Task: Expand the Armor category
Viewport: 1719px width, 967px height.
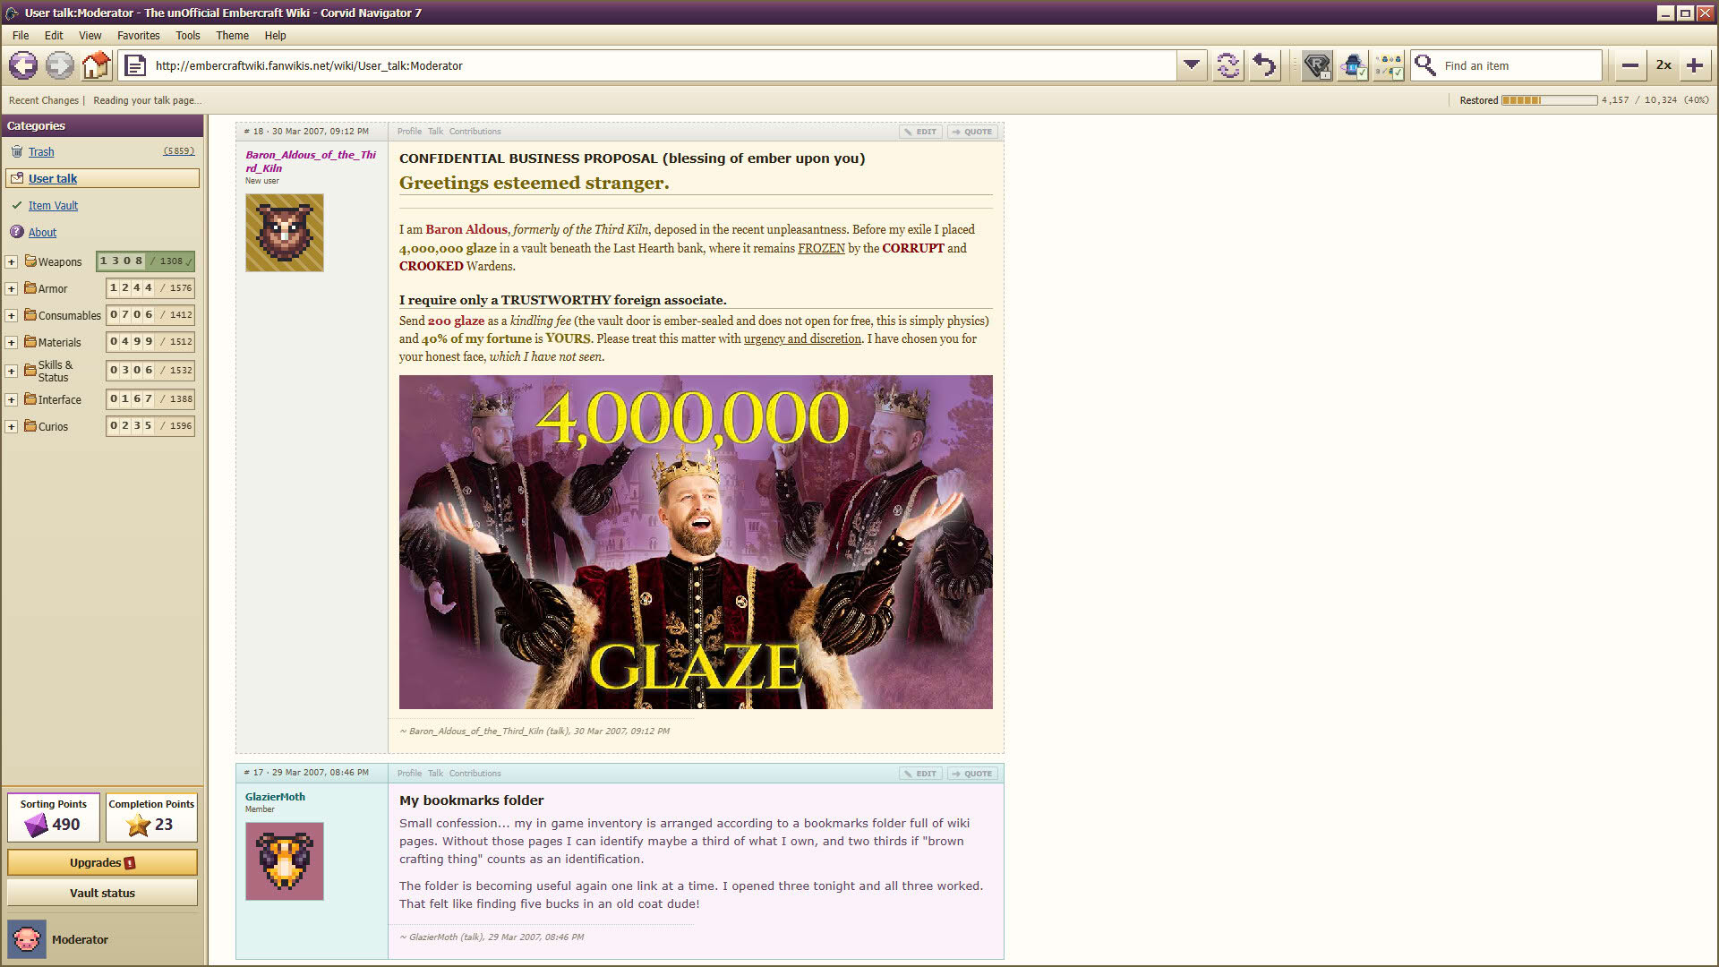Action: click(x=12, y=289)
